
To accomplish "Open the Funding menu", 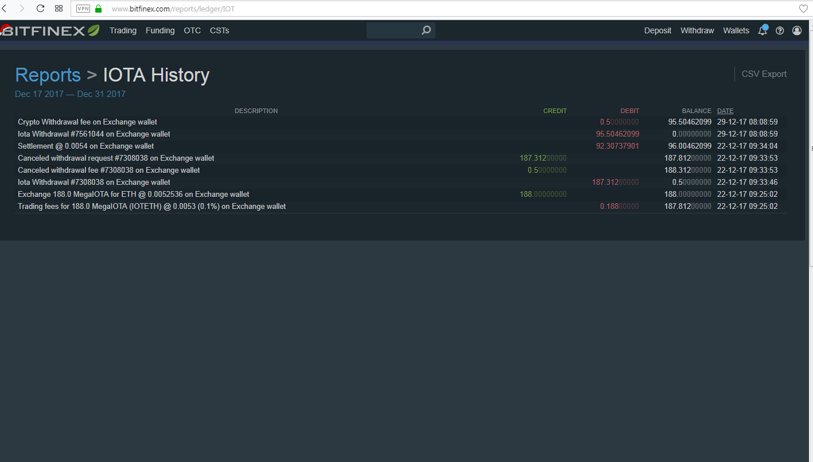I will tap(160, 30).
